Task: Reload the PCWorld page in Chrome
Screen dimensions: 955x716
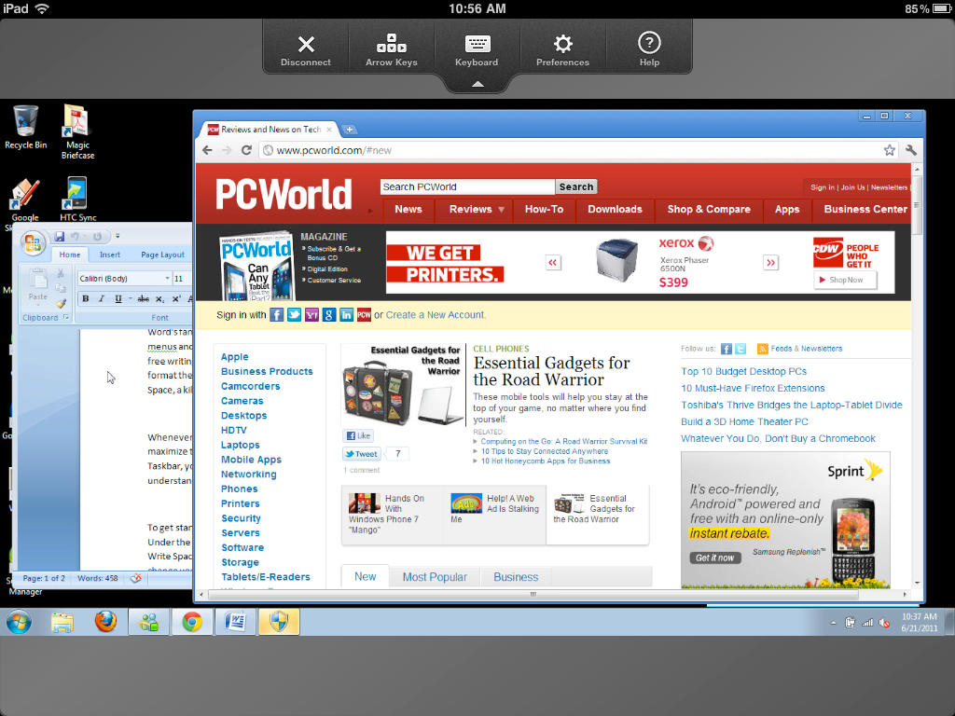Action: pos(246,150)
